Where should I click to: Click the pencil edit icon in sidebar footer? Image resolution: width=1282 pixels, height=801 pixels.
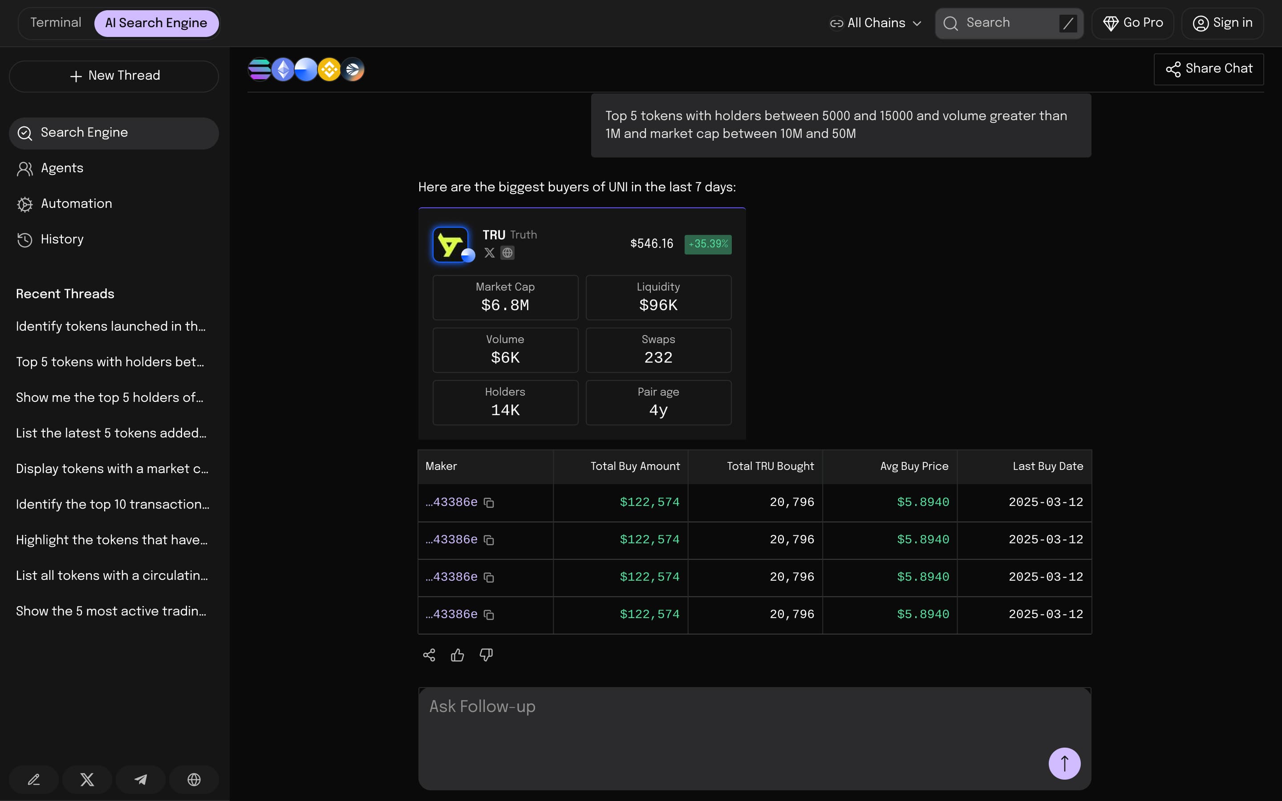[34, 779]
